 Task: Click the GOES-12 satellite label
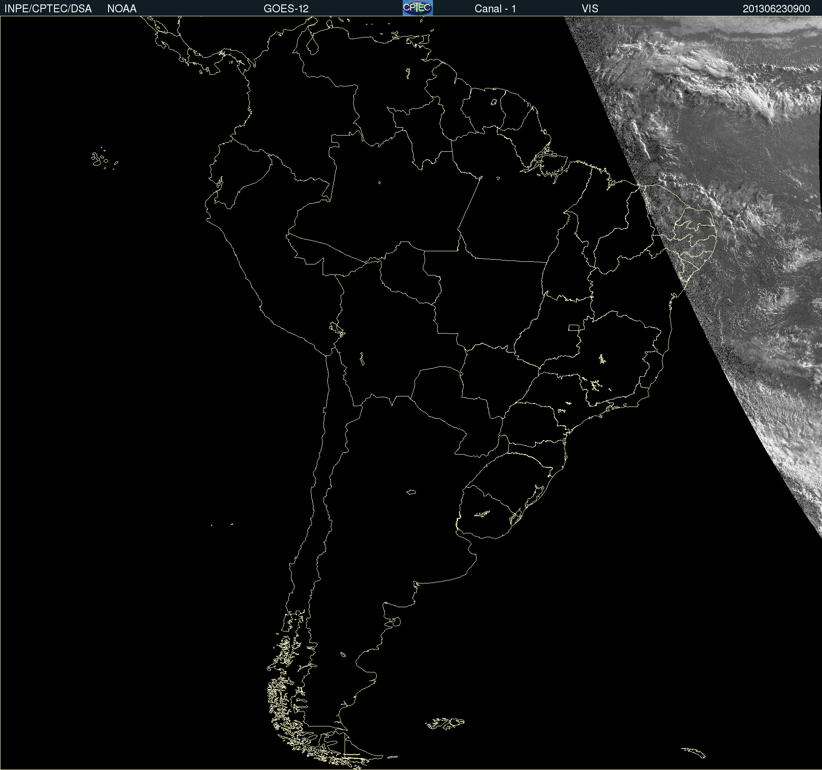tap(286, 9)
